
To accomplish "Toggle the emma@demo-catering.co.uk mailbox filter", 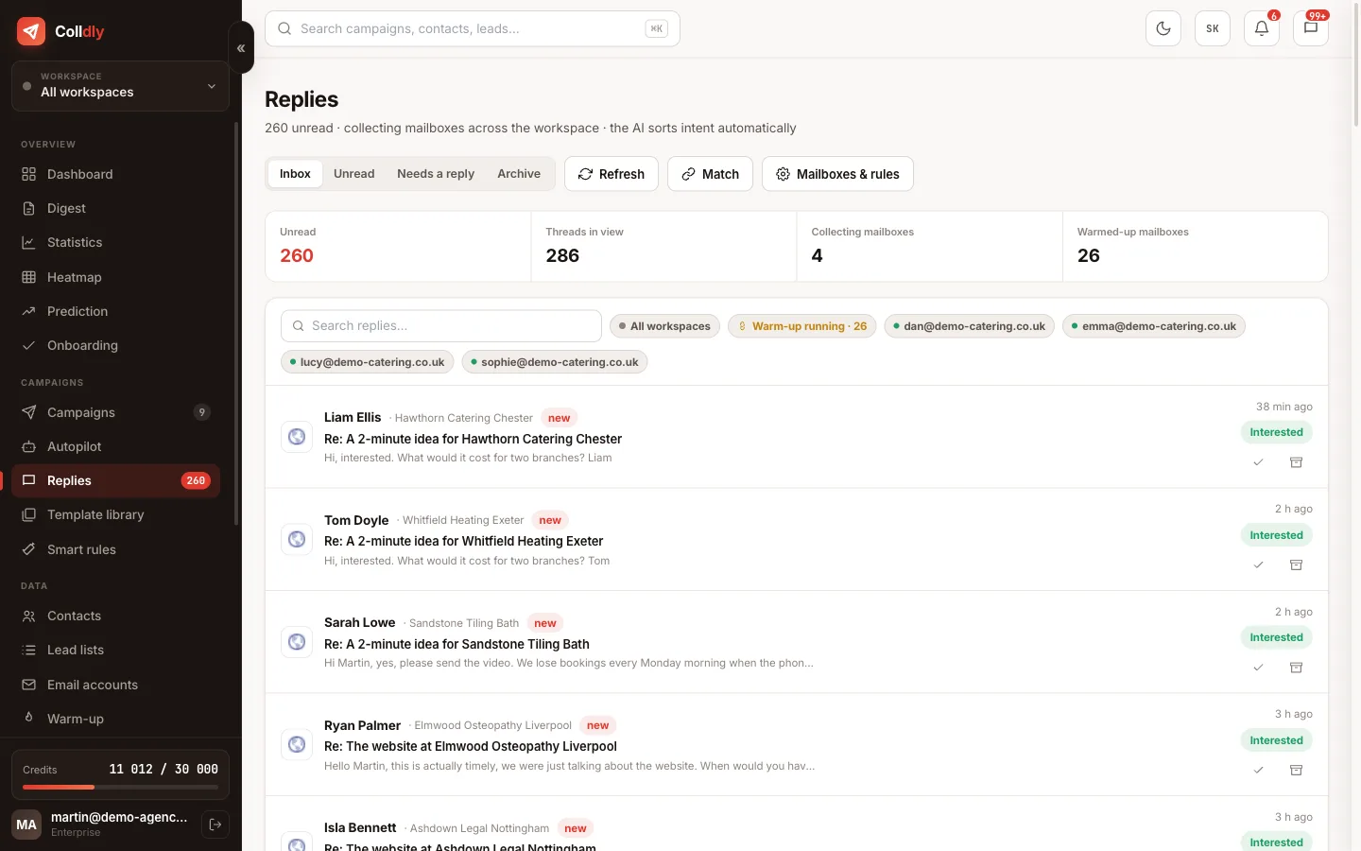I will (x=1154, y=326).
